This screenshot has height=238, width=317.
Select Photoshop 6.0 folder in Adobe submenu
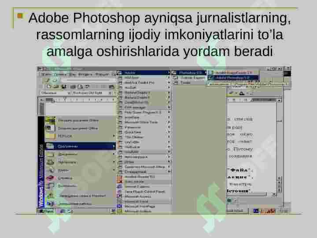pos(189,72)
